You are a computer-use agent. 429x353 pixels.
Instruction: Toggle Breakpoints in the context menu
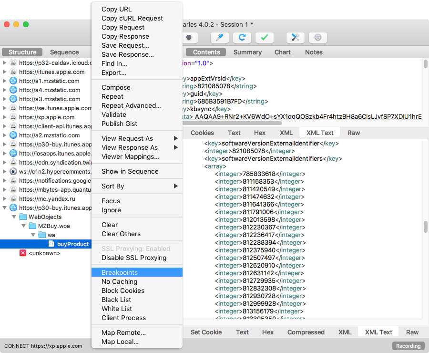coord(120,272)
